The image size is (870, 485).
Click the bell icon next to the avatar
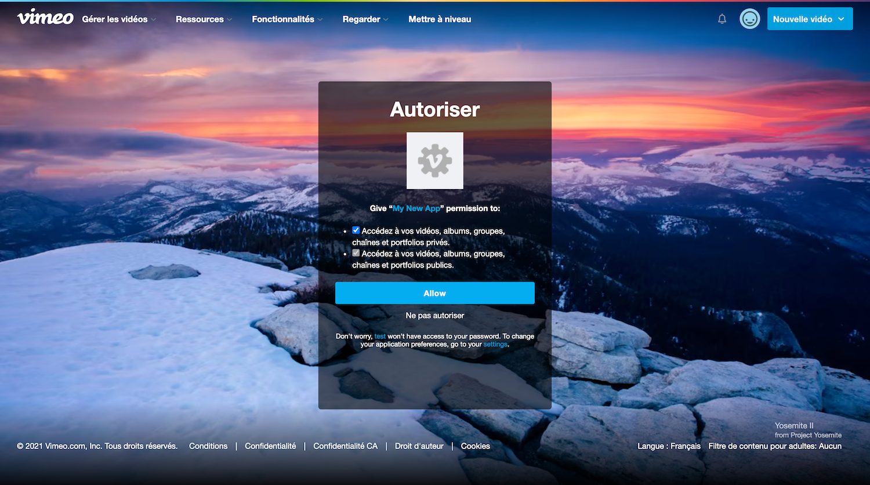(722, 18)
